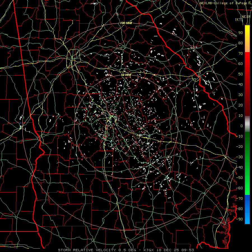
Task: Click the positive 80 scale value
Action: point(241,43)
